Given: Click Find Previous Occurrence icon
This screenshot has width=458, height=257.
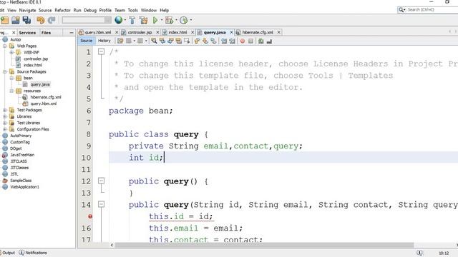Looking at the screenshot, I should click(x=162, y=41).
